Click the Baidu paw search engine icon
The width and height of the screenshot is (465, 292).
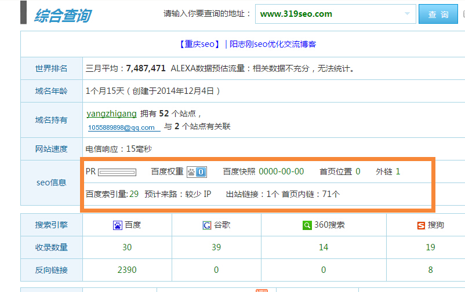click(118, 225)
